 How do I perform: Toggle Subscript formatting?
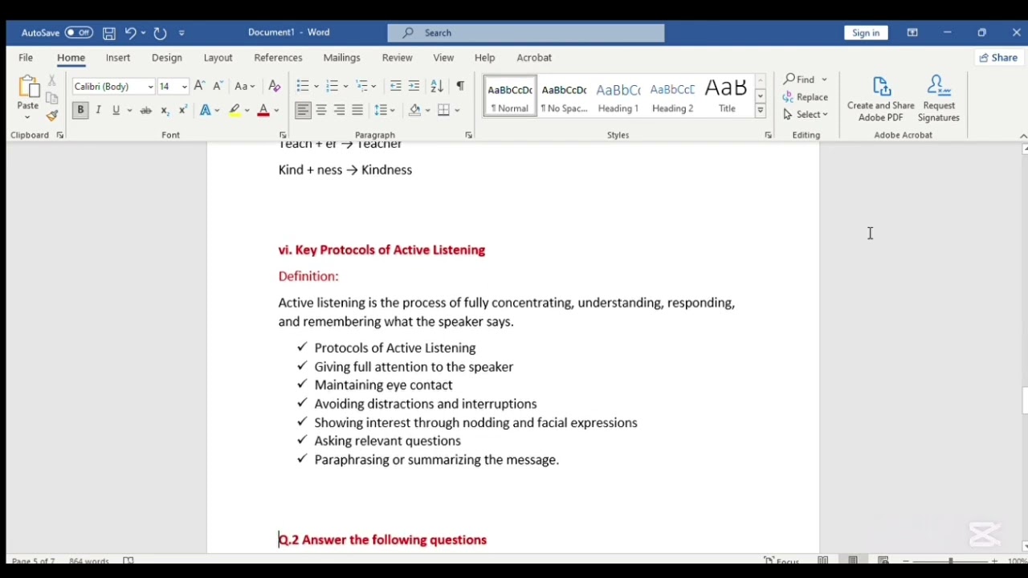point(165,111)
